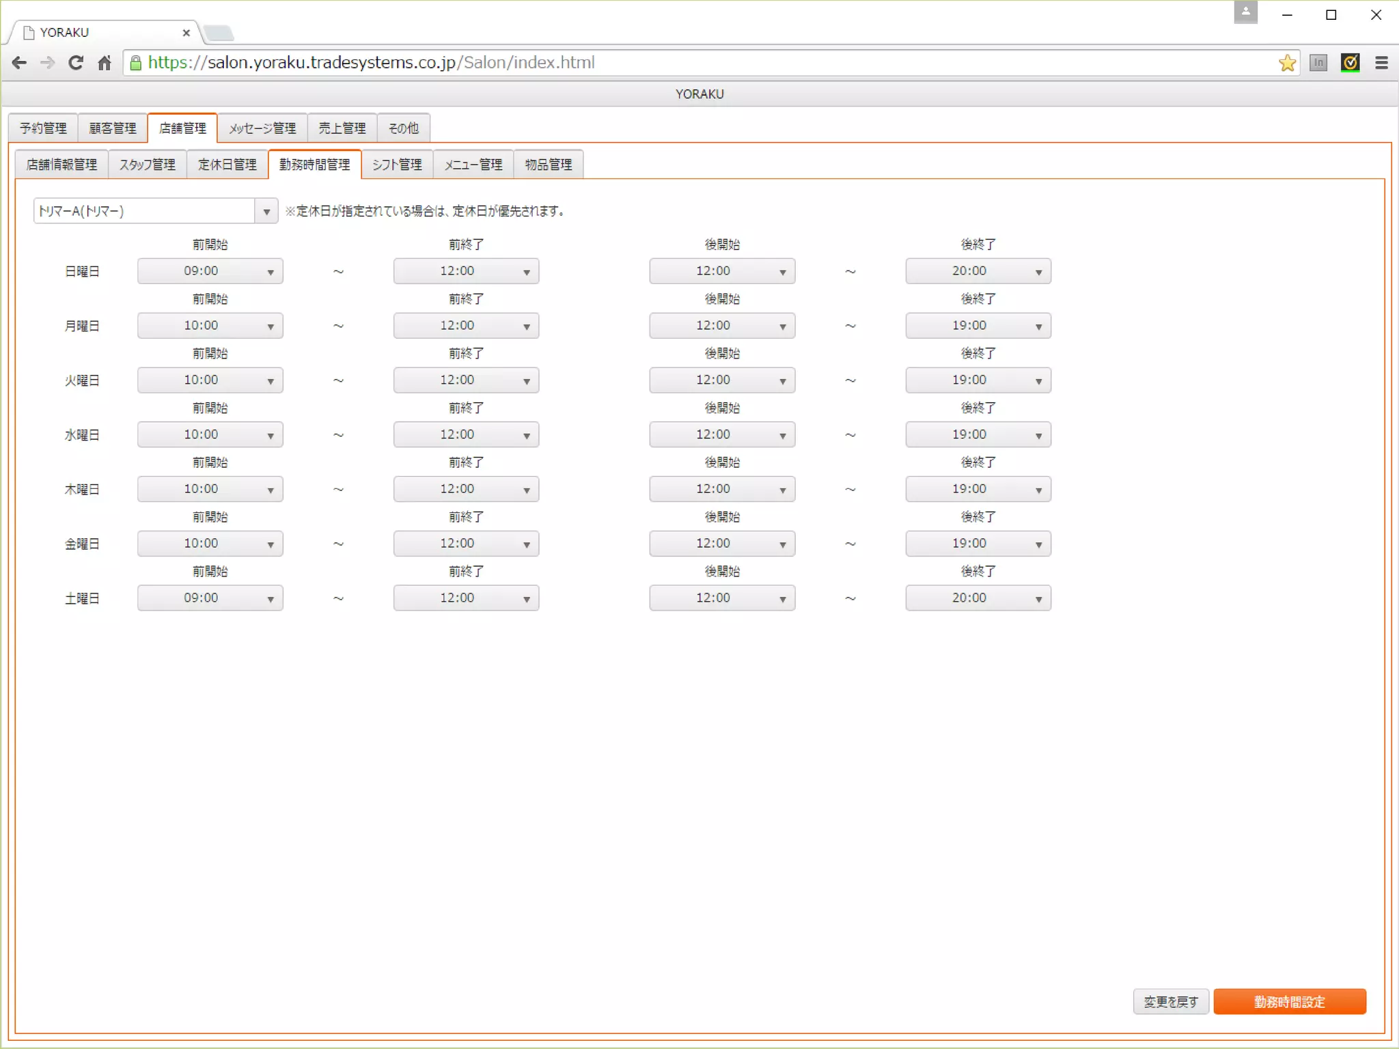Click the home icon in toolbar

point(104,63)
